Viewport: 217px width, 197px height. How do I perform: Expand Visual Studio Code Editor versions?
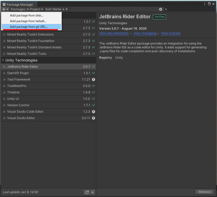(x=4, y=112)
